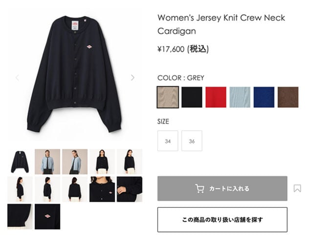Select size 36
The height and width of the screenshot is (235, 313).
pyautogui.click(x=192, y=141)
